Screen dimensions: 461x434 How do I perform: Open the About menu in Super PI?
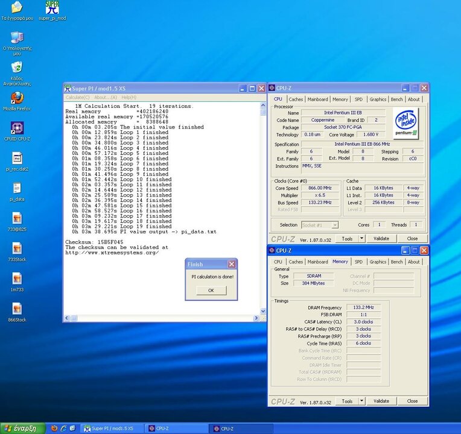[105, 97]
